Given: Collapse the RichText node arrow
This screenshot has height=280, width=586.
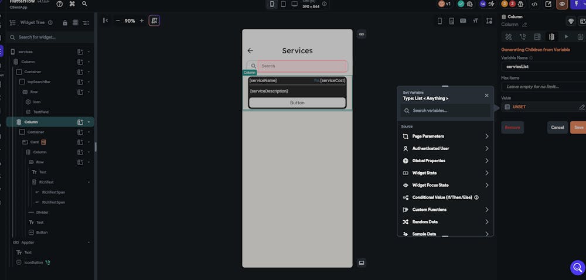Looking at the screenshot, I should point(89,182).
